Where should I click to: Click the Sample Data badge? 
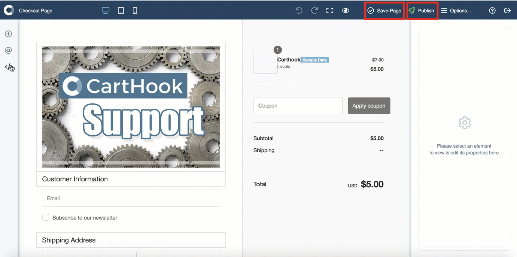[x=315, y=60]
